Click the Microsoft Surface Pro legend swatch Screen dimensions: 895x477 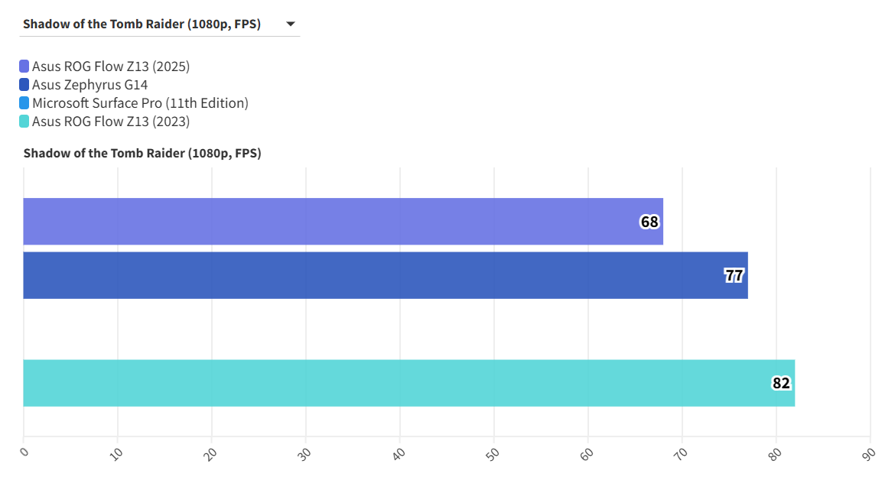[24, 103]
